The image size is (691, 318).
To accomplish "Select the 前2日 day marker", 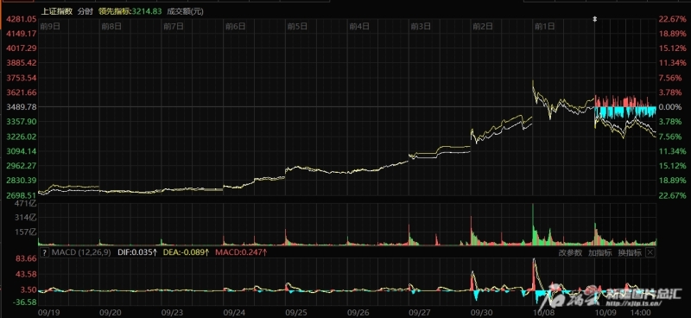I will [x=483, y=27].
